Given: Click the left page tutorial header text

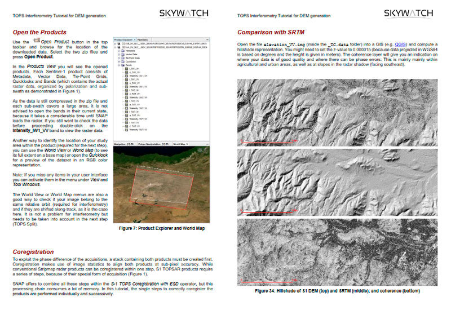Looking at the screenshot, I should pos(59,16).
